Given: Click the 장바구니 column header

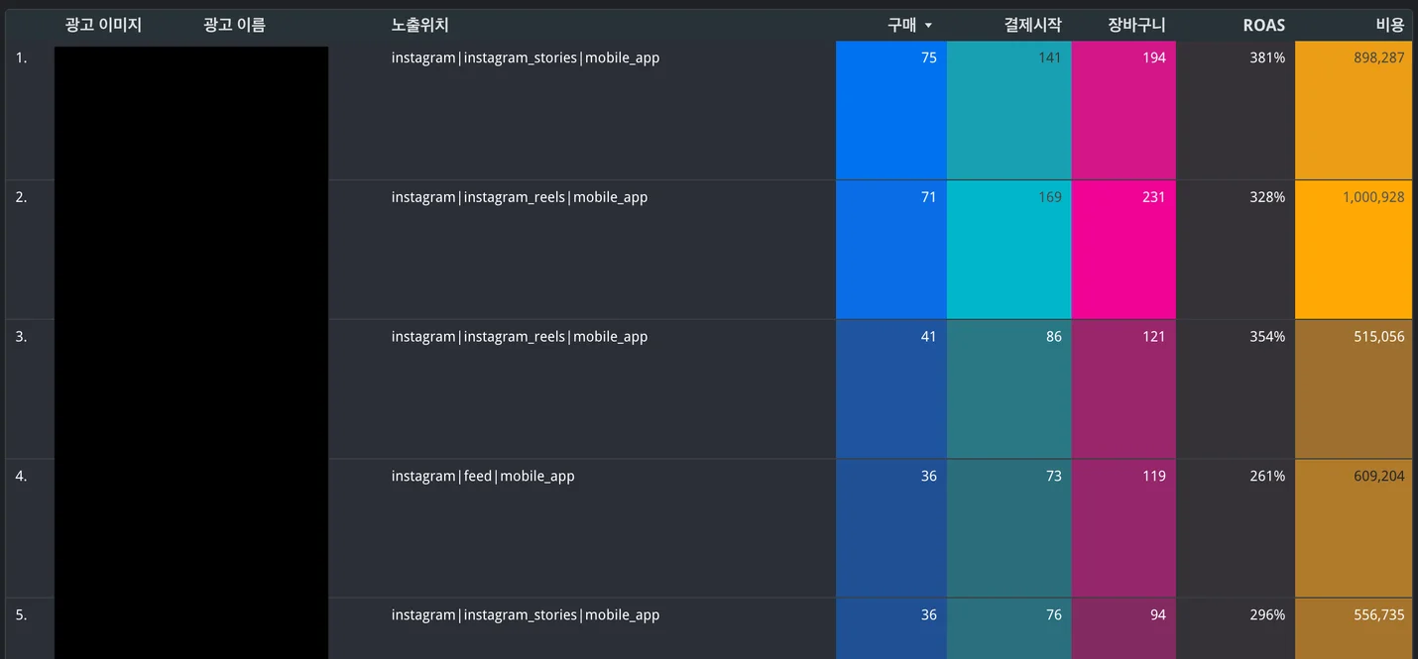Looking at the screenshot, I should [x=1136, y=25].
